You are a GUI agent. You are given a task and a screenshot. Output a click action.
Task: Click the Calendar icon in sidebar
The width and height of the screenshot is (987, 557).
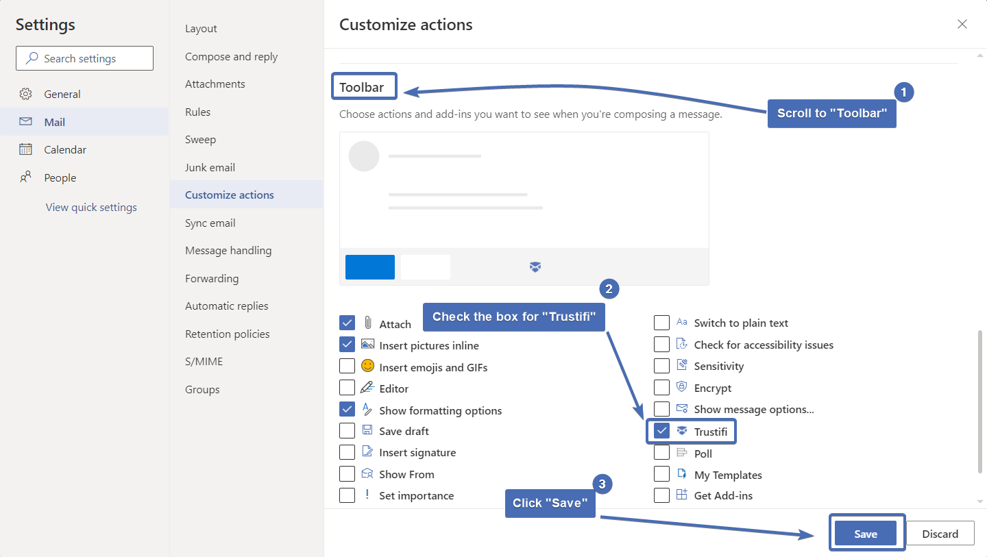[25, 149]
